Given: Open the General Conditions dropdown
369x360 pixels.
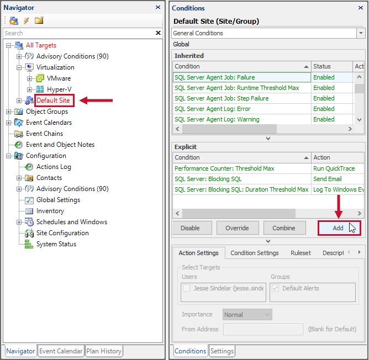Looking at the screenshot, I should [361, 33].
